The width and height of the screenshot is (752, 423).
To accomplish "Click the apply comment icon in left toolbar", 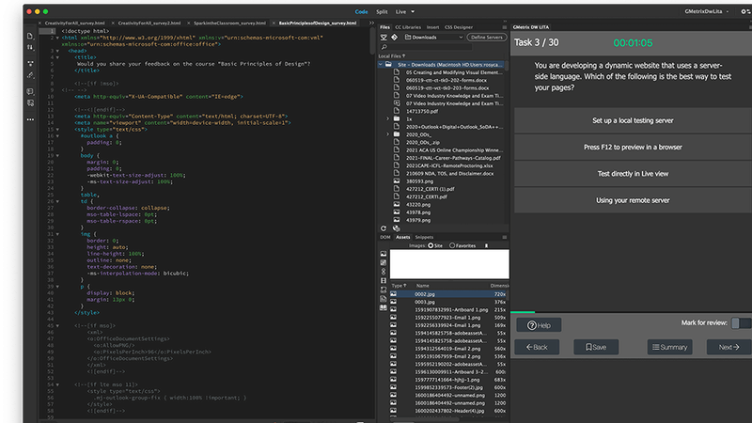I will point(30,91).
